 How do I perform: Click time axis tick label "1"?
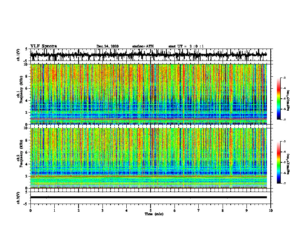[x=54, y=211]
